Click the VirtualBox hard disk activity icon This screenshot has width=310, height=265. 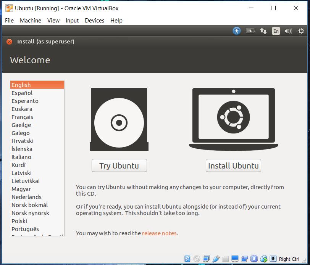(x=187, y=259)
